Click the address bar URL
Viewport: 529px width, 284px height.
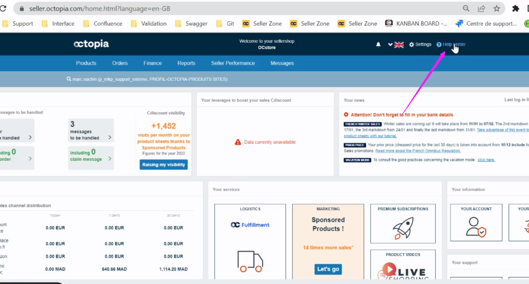point(99,8)
